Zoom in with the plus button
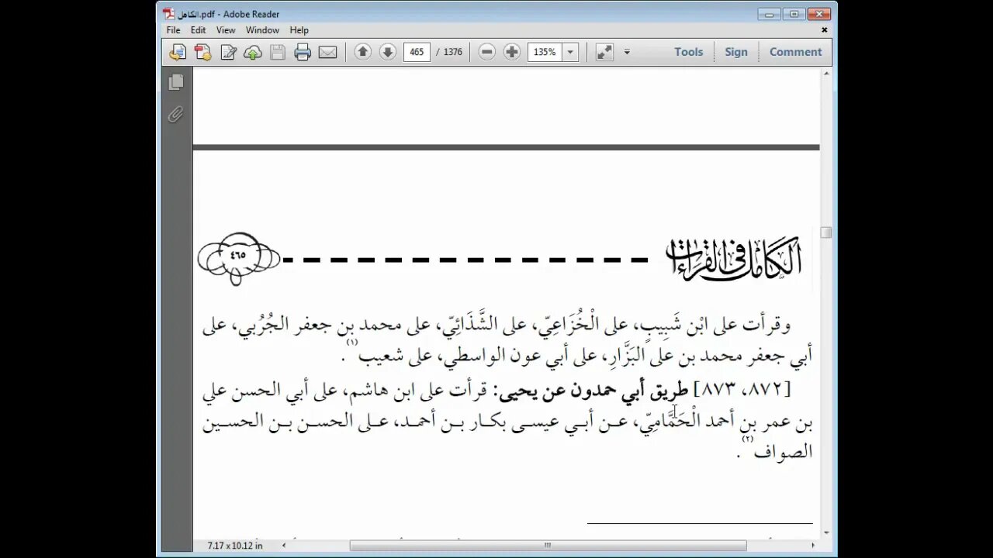This screenshot has width=993, height=558. pos(512,52)
